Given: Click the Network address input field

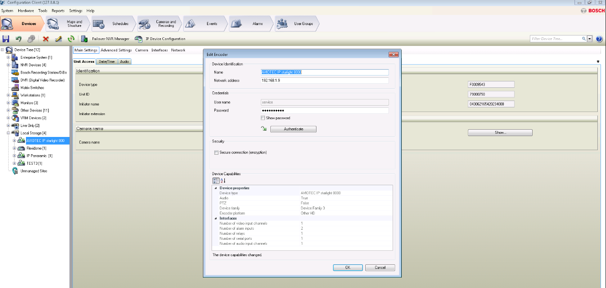Looking at the screenshot, I should click(x=324, y=81).
